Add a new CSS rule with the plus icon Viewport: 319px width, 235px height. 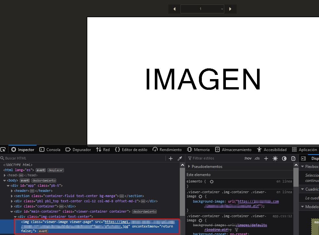click(x=266, y=158)
